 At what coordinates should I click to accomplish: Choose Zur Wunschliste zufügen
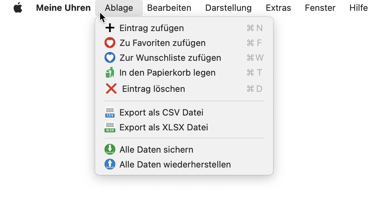[x=184, y=58]
